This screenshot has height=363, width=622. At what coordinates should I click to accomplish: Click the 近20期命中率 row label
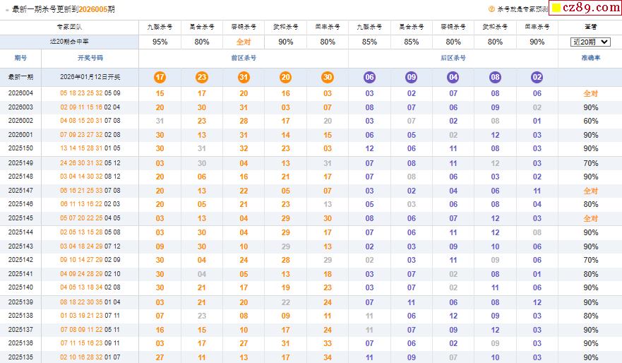point(69,42)
